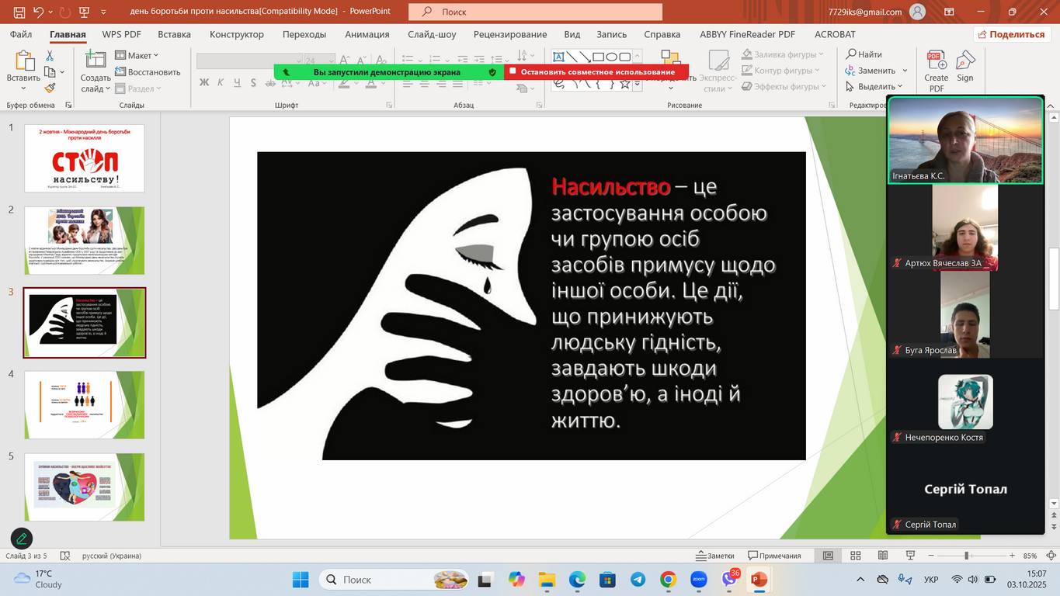The image size is (1060, 596).
Task: Expand the Создать слайд dropdown arrow
Action: (96, 89)
